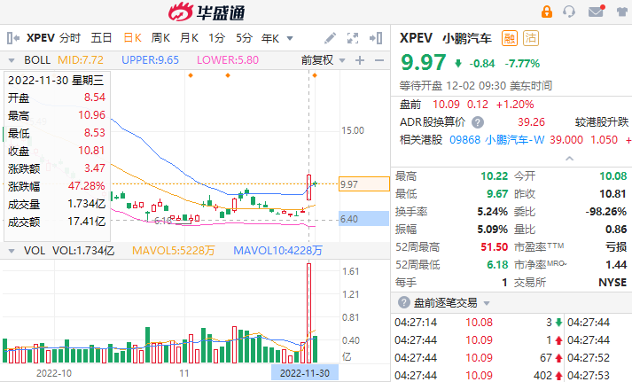Screen dimensions: 632x382
Task: Open customer service headset icon
Action: (569, 12)
